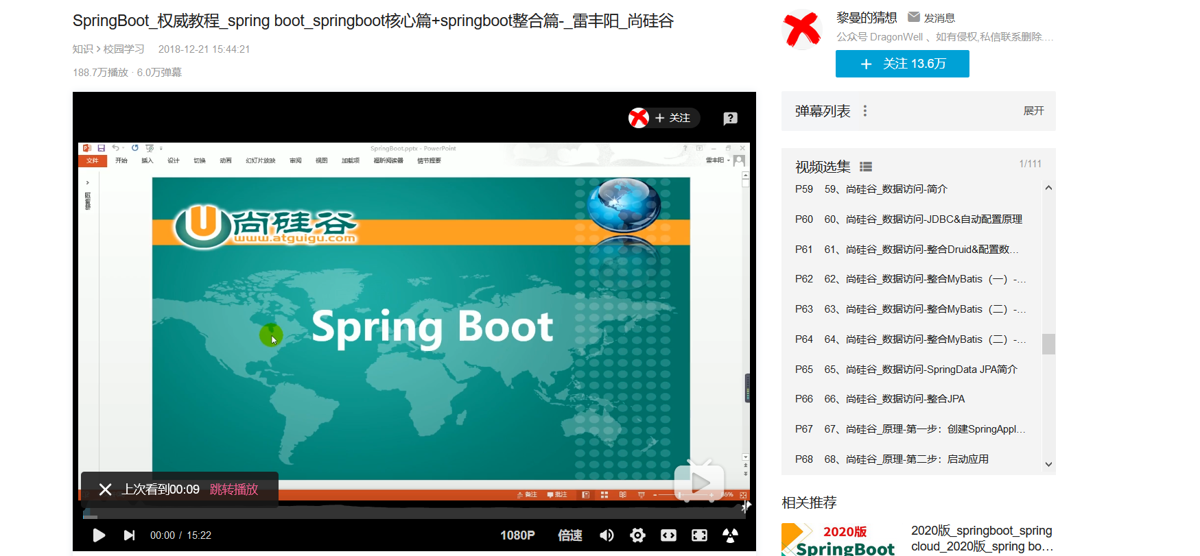The width and height of the screenshot is (1200, 556).
Task: Click episode list scroll down arrow
Action: [x=1048, y=464]
